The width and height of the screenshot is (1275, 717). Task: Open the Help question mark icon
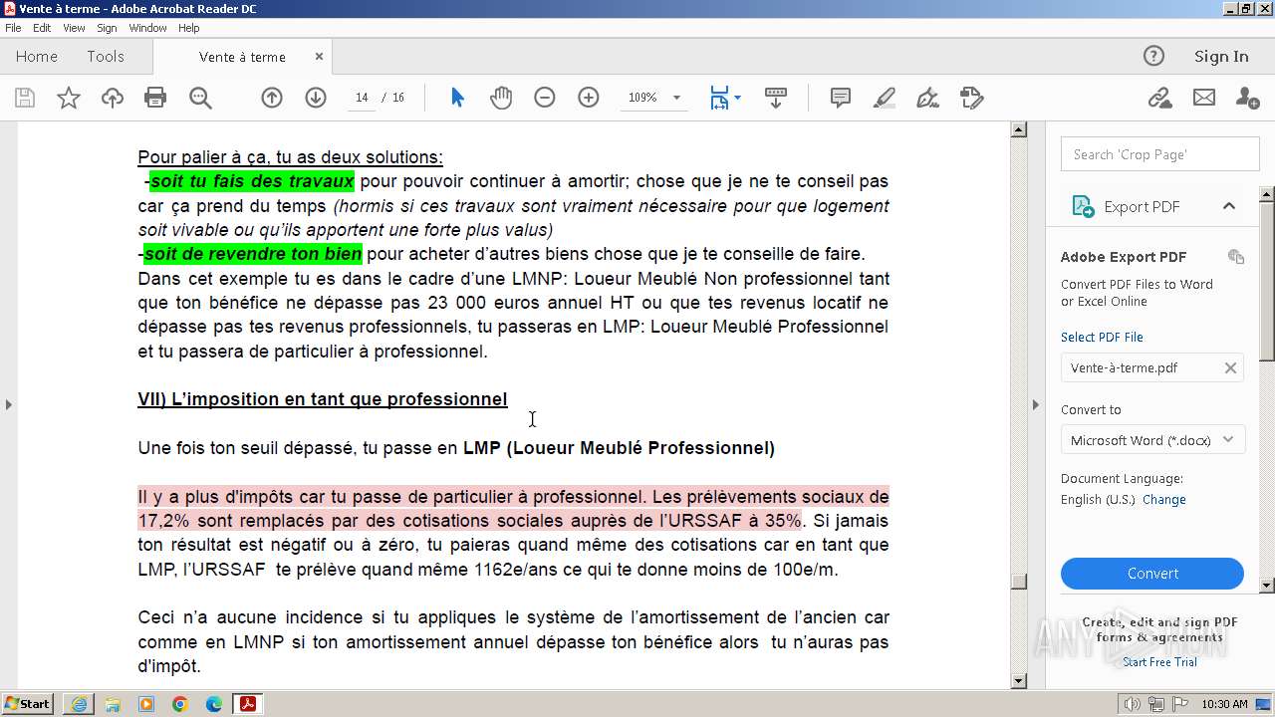coord(1153,56)
